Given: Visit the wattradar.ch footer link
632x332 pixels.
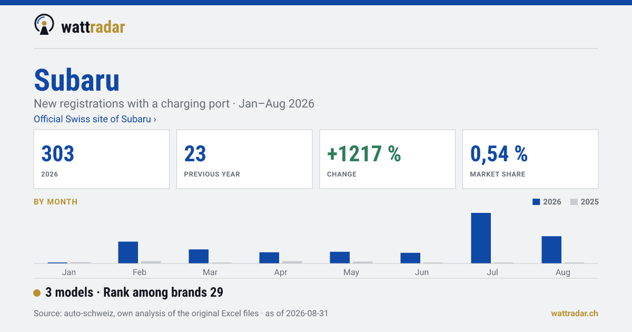Looking at the screenshot, I should (x=575, y=313).
